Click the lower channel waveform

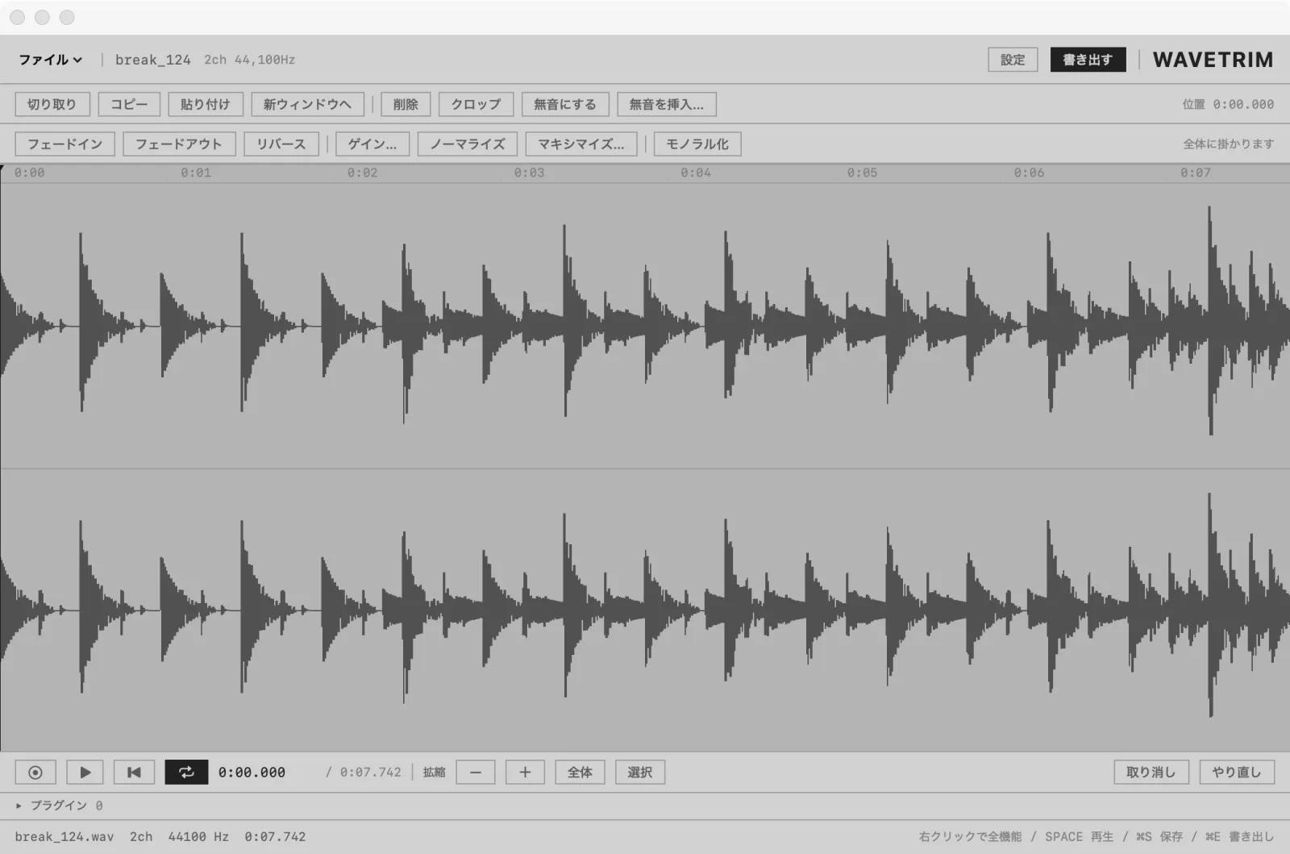[645, 610]
